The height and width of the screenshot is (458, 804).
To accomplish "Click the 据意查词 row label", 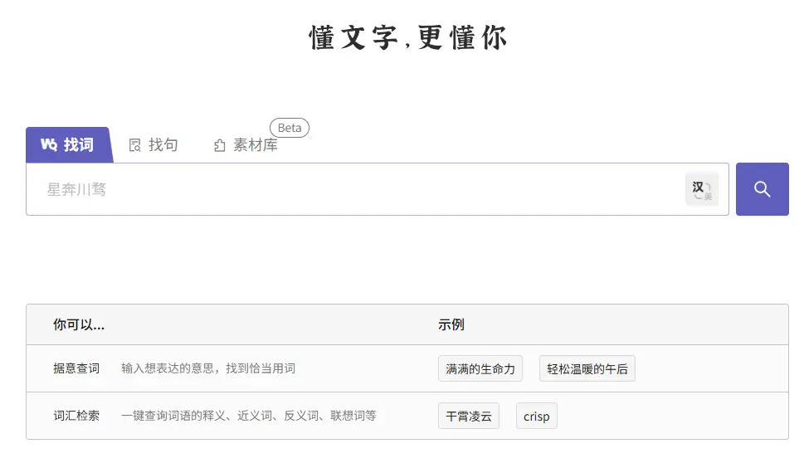I will point(76,368).
